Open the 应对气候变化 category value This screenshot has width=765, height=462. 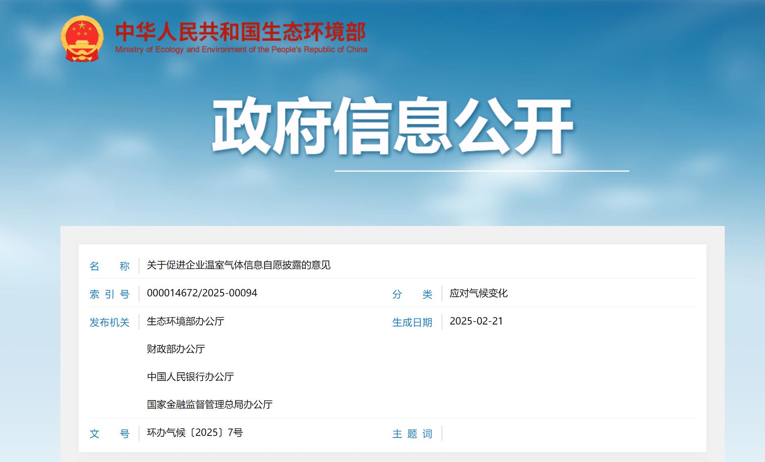point(478,293)
